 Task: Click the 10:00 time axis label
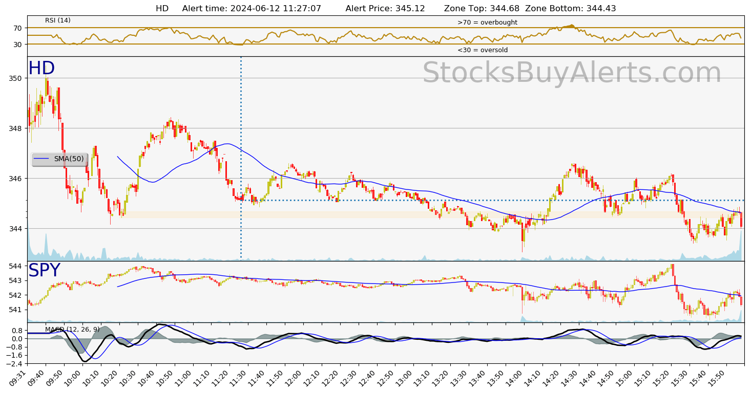[73, 378]
